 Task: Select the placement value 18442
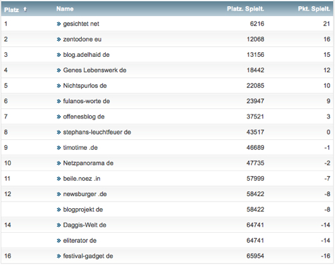point(255,70)
